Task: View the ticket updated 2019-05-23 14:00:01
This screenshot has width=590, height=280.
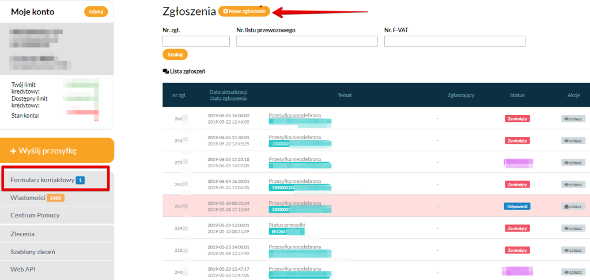Action: 573,250
